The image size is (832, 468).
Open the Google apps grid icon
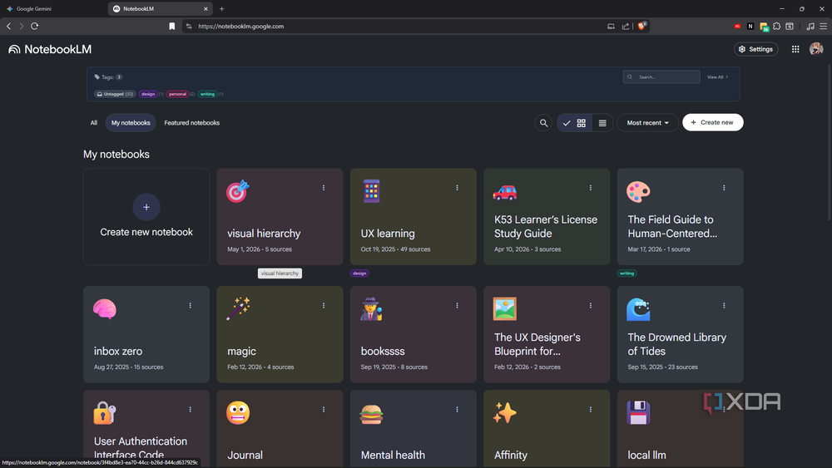795,49
